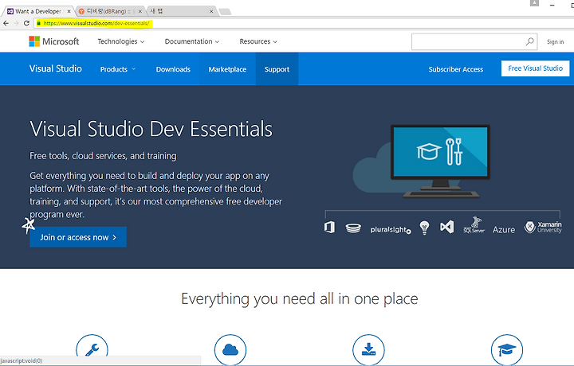This screenshot has width=574, height=366.
Task: Select the Support menu item
Action: coord(277,69)
